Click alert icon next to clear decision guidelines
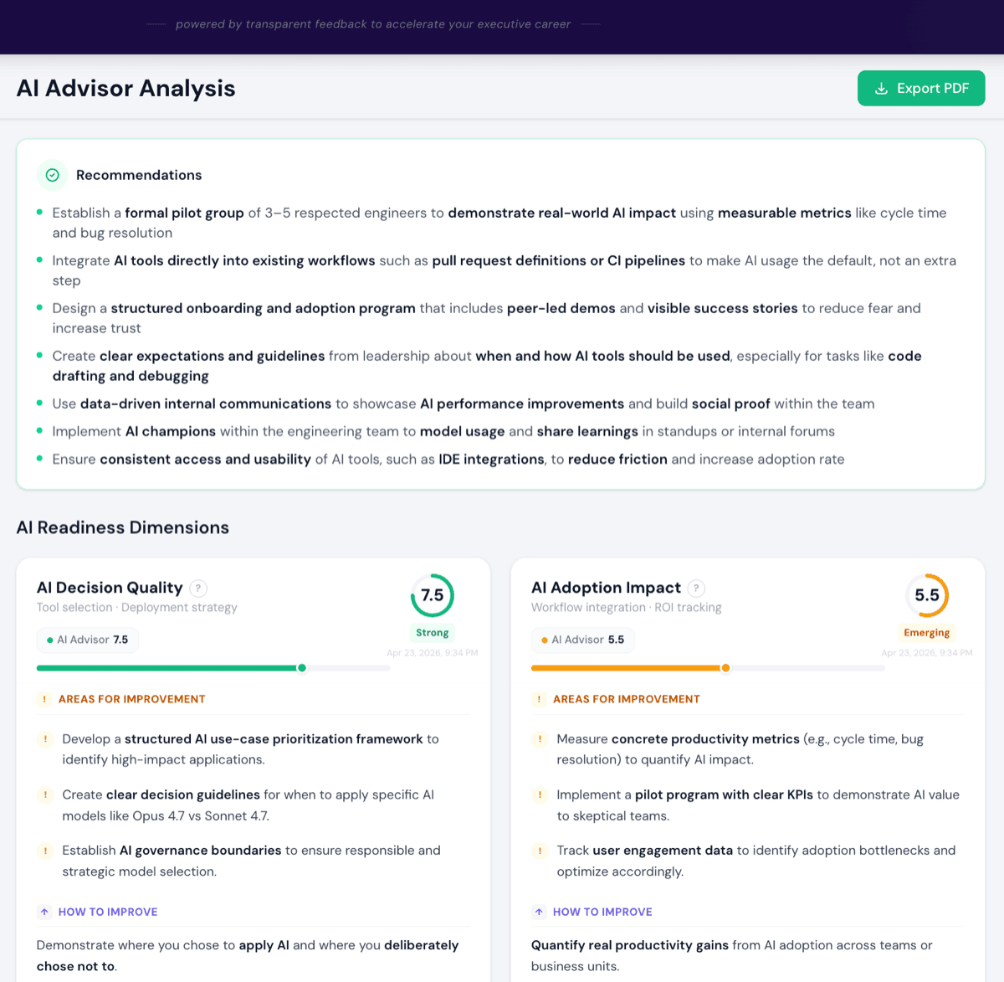The image size is (1004, 982). (44, 794)
